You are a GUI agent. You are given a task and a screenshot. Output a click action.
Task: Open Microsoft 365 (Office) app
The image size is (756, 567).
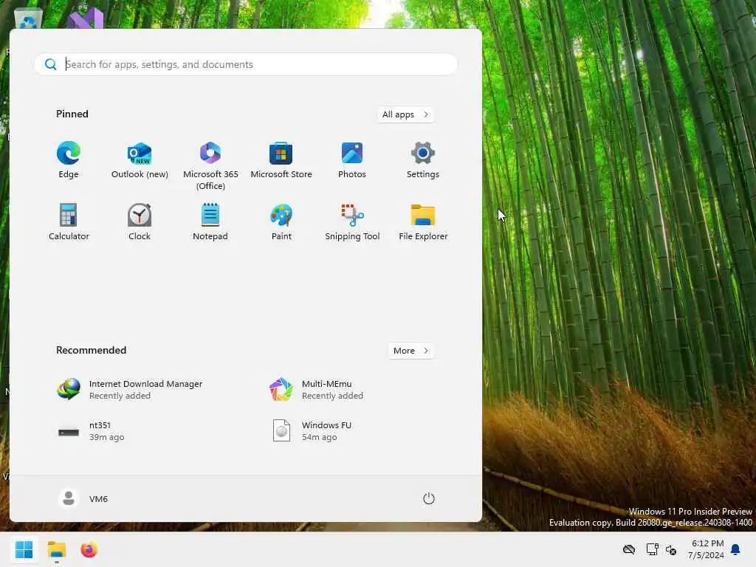(x=210, y=165)
